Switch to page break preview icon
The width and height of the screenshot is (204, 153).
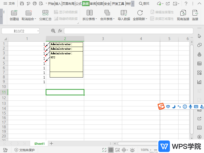point(118,150)
